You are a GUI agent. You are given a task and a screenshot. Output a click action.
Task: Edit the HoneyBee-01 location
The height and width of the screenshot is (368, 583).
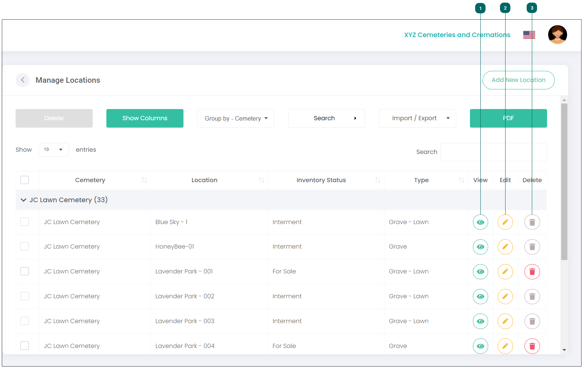pyautogui.click(x=505, y=247)
